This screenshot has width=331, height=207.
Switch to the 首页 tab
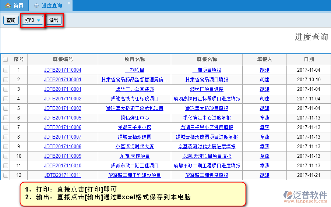point(14,6)
